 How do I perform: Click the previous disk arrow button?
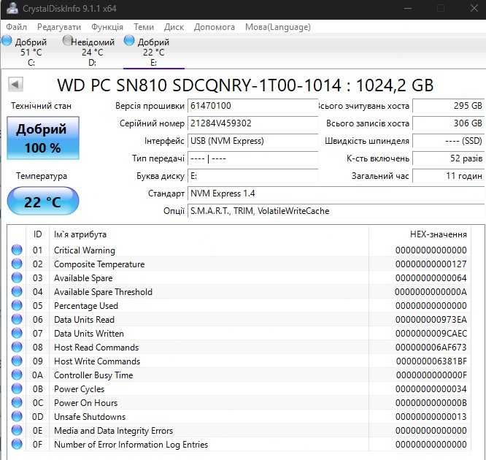(x=15, y=85)
